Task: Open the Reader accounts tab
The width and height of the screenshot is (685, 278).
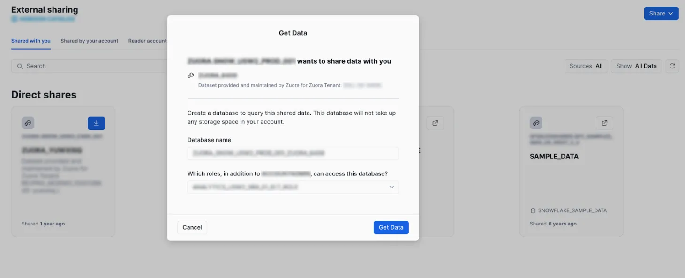Action: (x=148, y=41)
